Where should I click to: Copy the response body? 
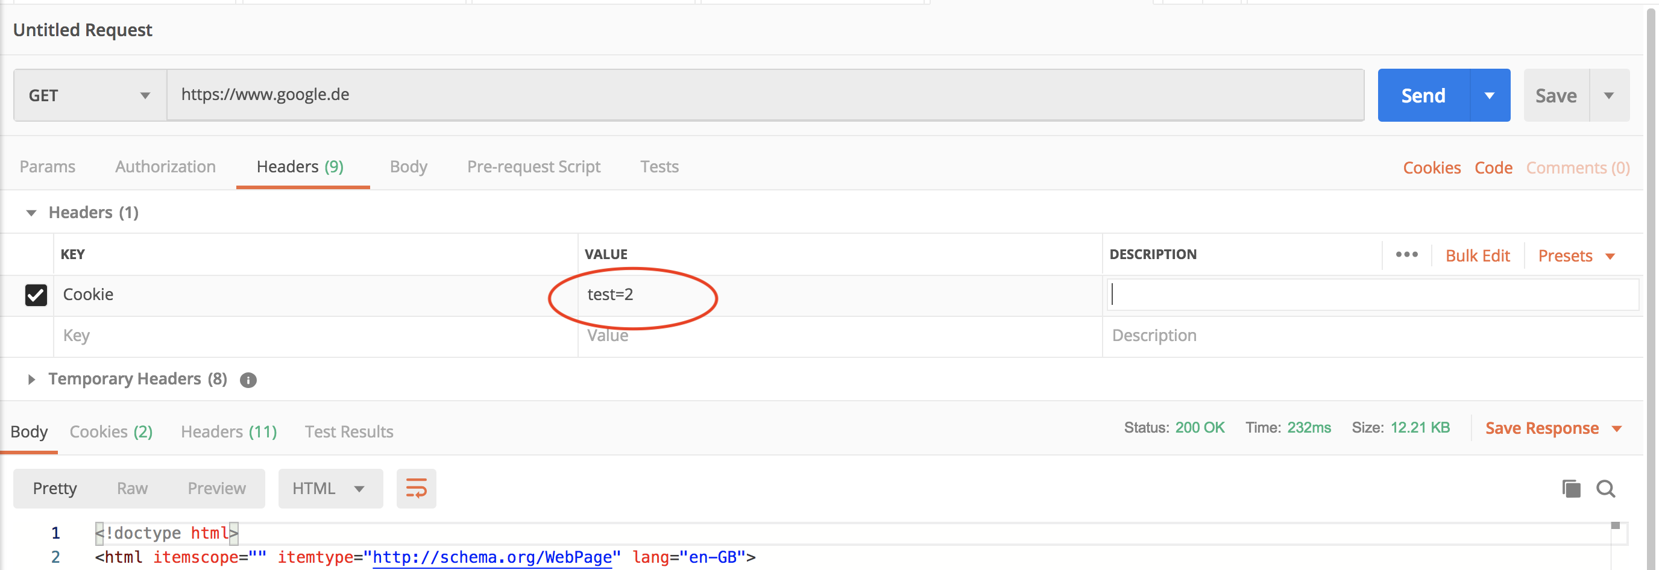tap(1572, 488)
